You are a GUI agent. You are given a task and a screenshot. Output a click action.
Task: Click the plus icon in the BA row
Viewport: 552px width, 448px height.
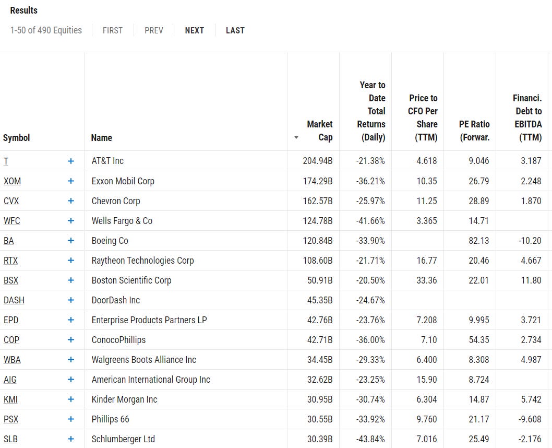[71, 241]
